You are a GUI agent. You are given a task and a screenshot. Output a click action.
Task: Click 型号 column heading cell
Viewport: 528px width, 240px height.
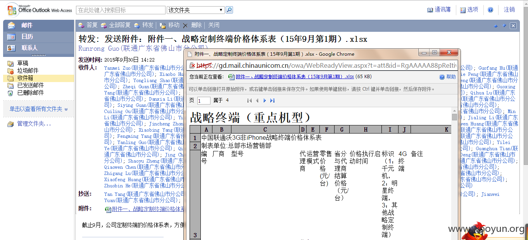click(237, 154)
